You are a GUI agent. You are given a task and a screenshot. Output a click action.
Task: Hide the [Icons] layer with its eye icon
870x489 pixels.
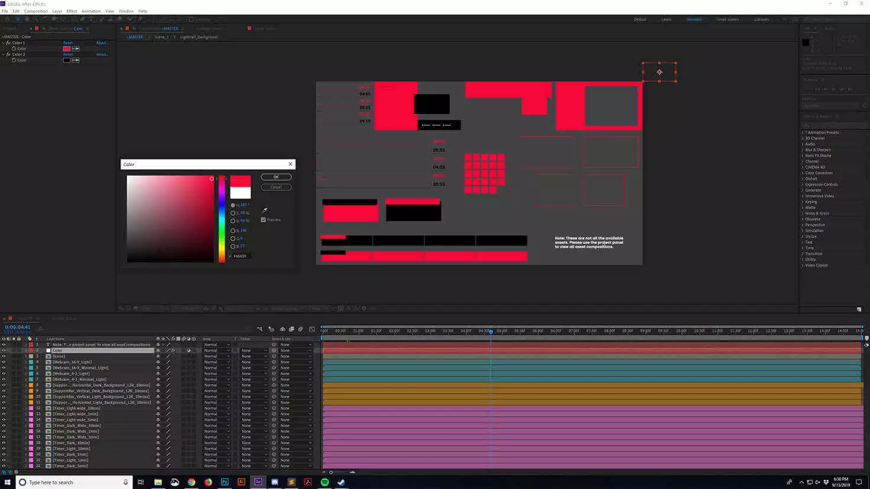[x=4, y=357]
